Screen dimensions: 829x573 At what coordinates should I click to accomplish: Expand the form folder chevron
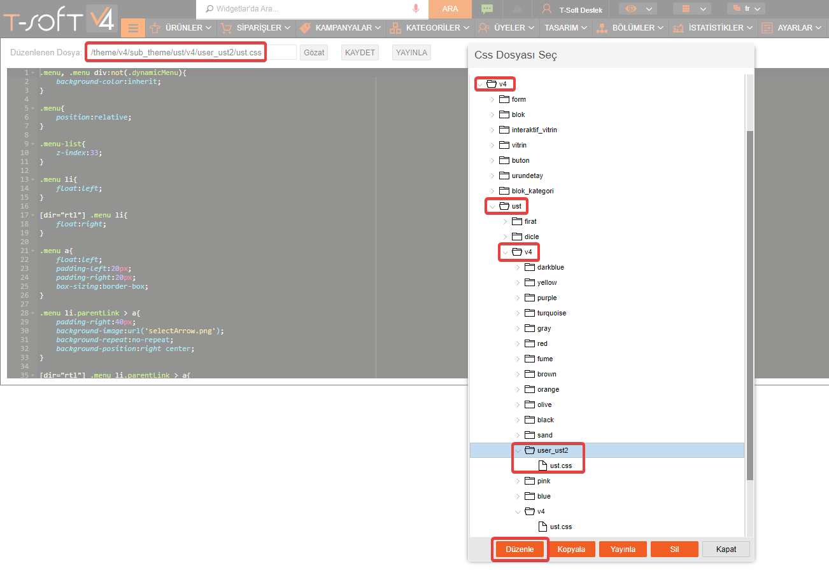pos(492,99)
